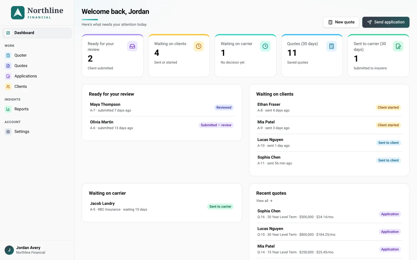This screenshot has width=417, height=260.
Task: Click the Client started badge for Ethan Fraser
Action: [388, 107]
